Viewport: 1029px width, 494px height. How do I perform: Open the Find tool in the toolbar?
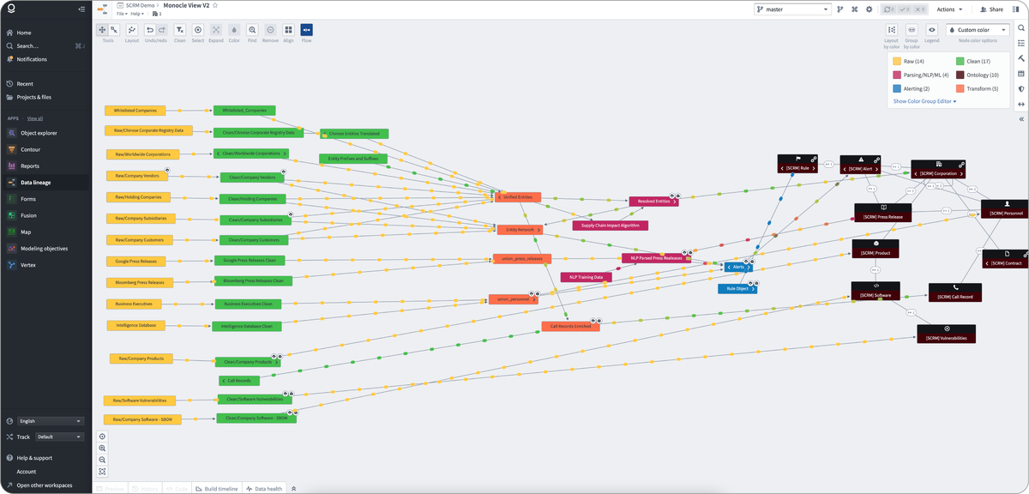pos(252,30)
